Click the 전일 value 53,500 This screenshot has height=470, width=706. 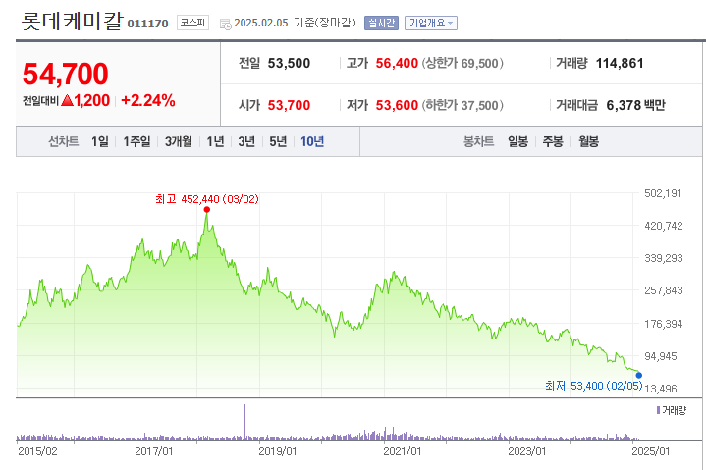pyautogui.click(x=289, y=63)
